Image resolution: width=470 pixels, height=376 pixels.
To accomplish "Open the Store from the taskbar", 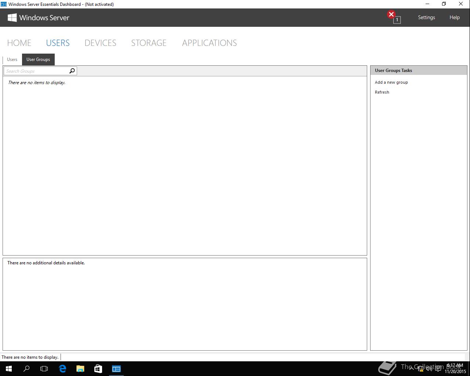I will pos(98,369).
